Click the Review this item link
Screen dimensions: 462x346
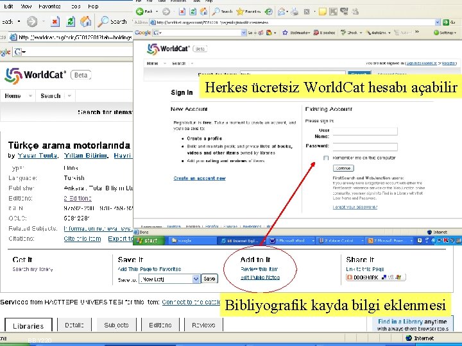pos(259,269)
